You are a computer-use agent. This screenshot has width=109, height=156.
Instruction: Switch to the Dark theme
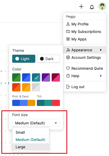(48, 59)
